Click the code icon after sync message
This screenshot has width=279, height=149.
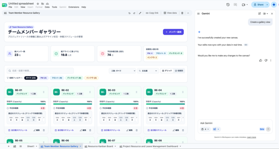pyautogui.click(x=246, y=45)
